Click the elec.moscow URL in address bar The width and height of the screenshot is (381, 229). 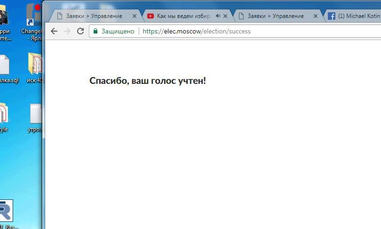point(196,31)
